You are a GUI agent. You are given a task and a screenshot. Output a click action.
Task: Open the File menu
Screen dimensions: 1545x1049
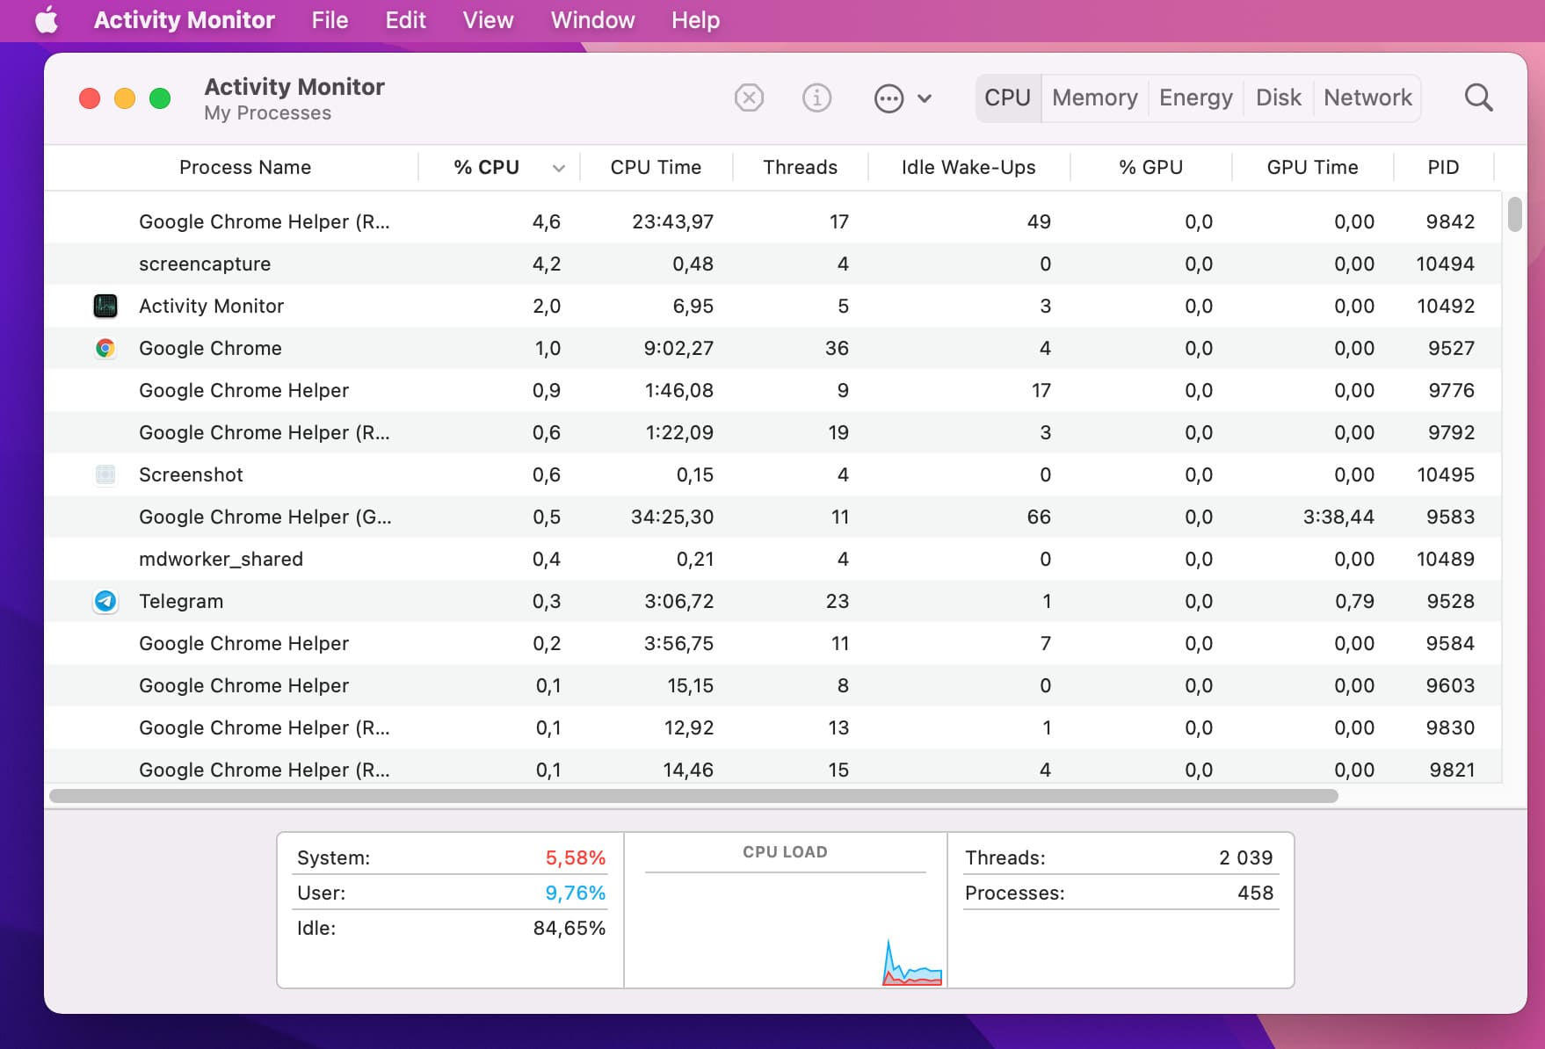(330, 20)
